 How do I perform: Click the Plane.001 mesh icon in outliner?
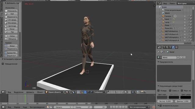pyautogui.click(x=163, y=28)
